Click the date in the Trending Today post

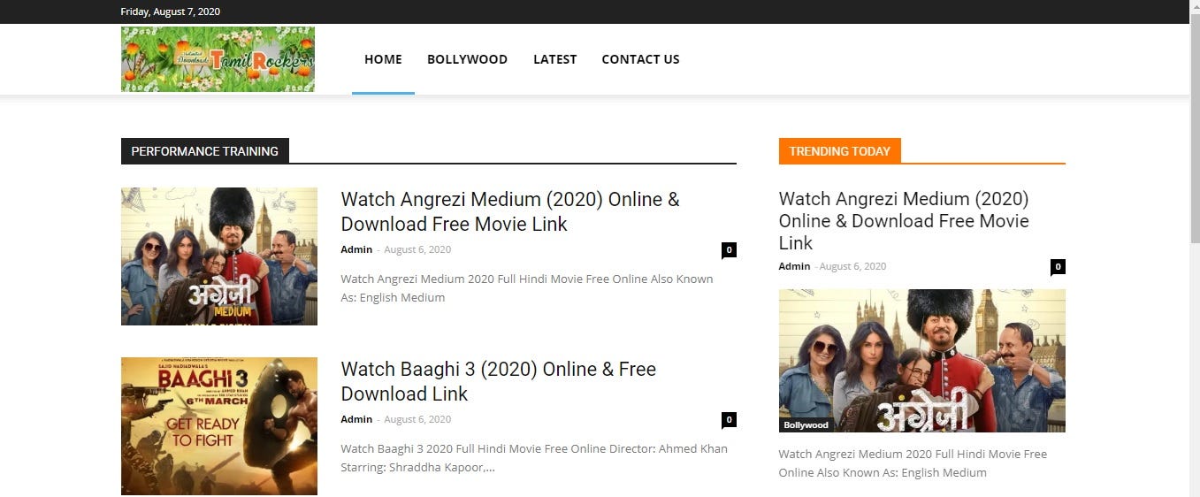coord(852,266)
